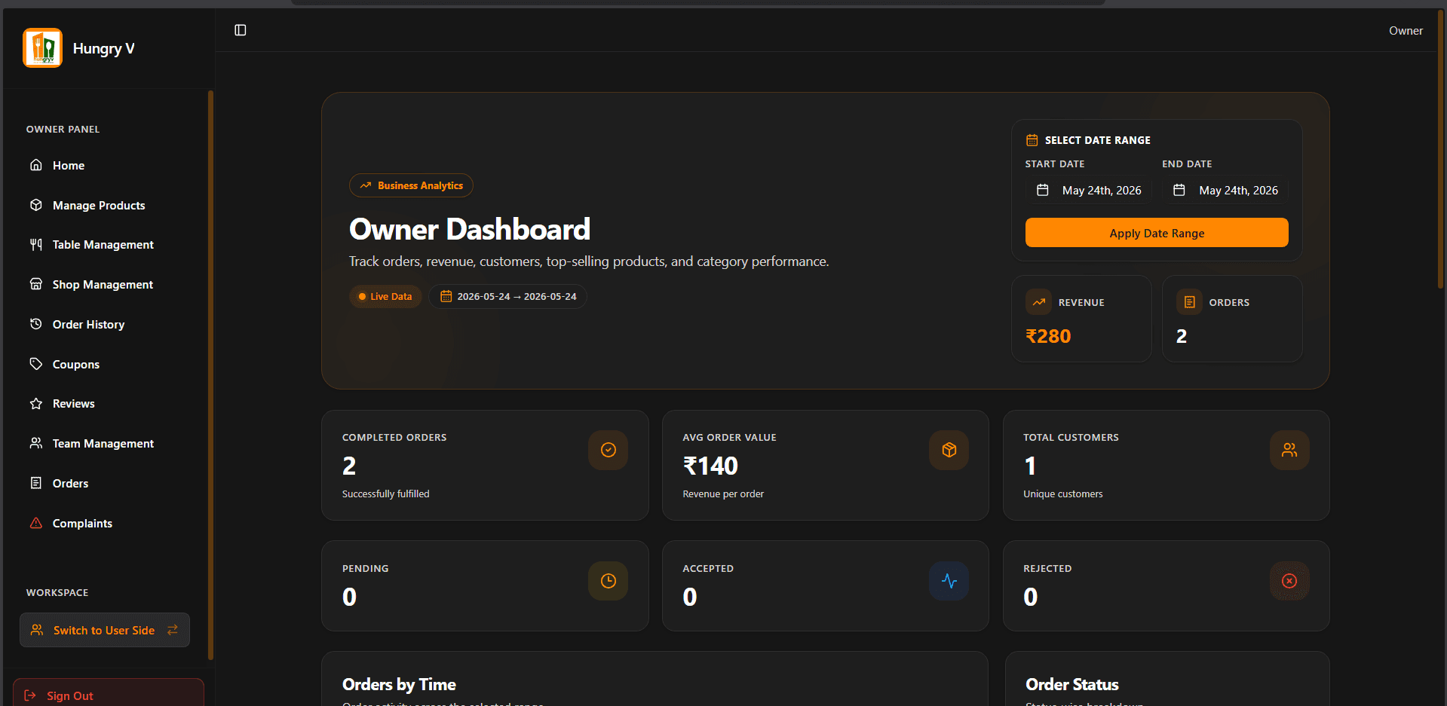Open Order History page
The height and width of the screenshot is (706, 1447).
tap(105, 324)
